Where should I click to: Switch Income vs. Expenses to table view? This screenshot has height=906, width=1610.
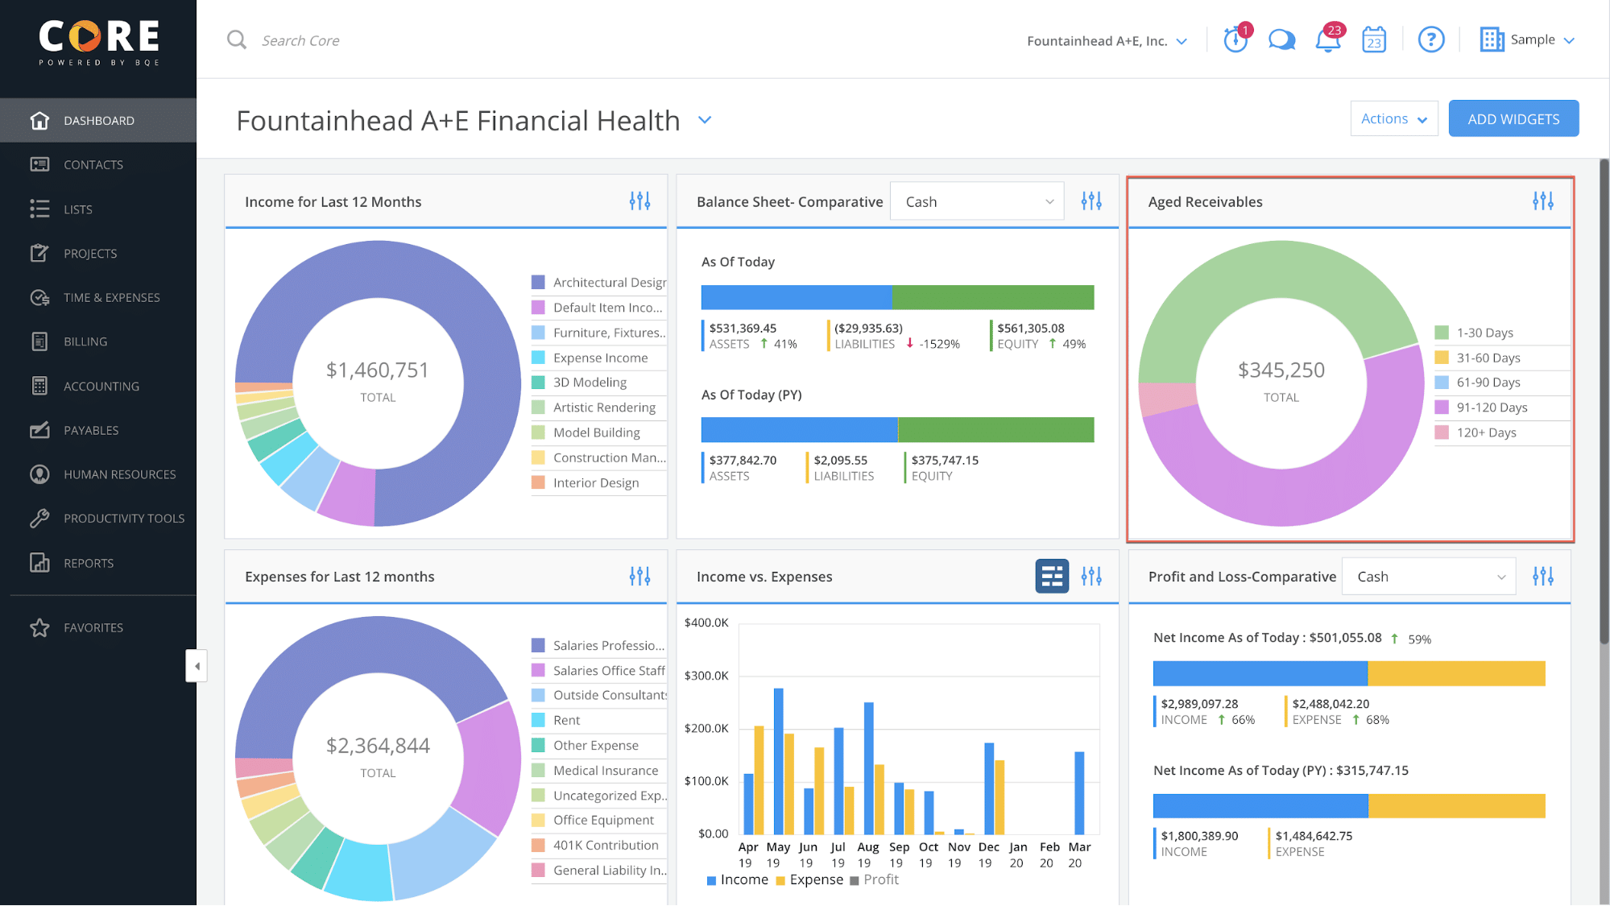click(1052, 576)
